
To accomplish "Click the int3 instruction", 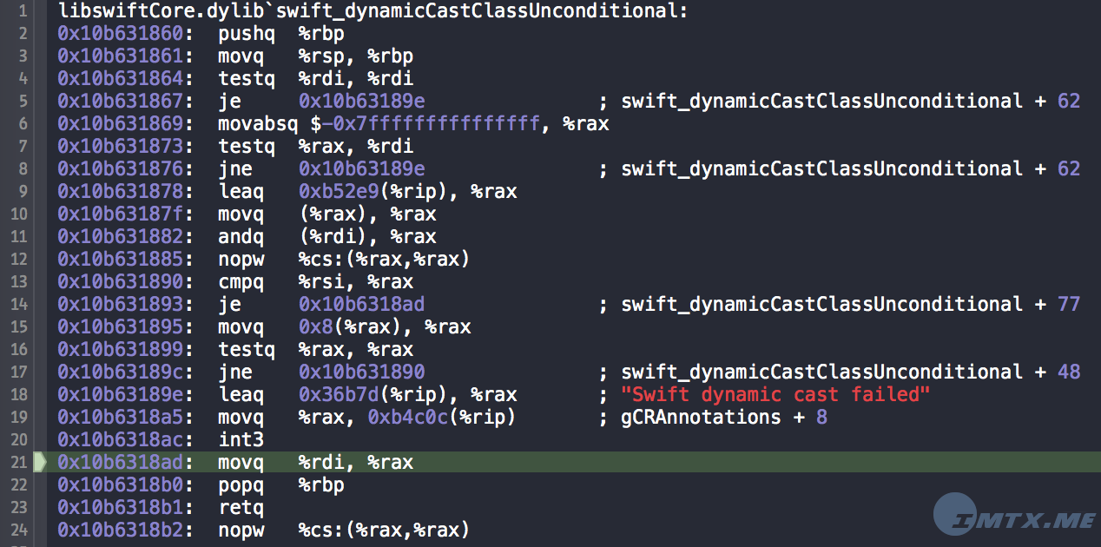I will [x=241, y=440].
